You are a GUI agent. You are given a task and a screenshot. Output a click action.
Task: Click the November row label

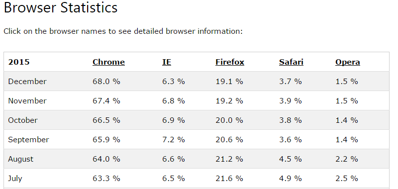coord(27,101)
